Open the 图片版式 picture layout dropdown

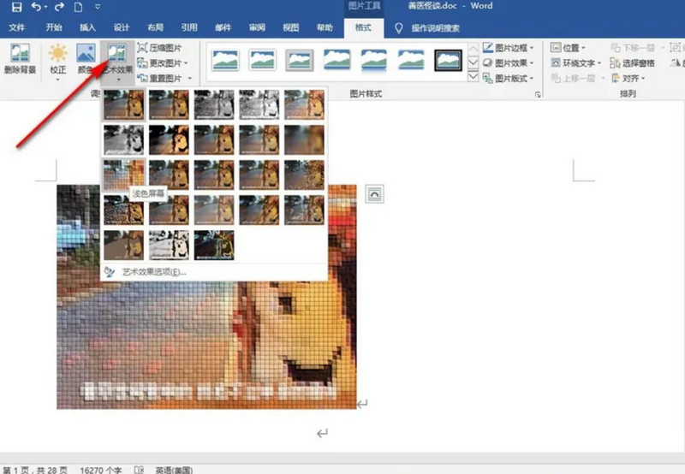(508, 78)
